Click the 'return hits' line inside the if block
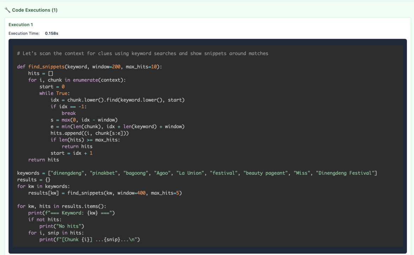The height and width of the screenshot is (255, 414). 77,146
